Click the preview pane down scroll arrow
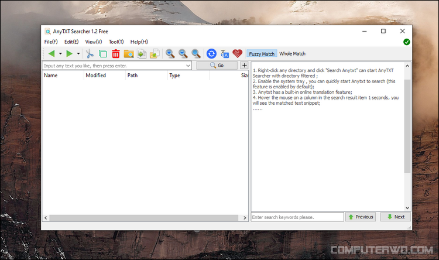 point(407,208)
